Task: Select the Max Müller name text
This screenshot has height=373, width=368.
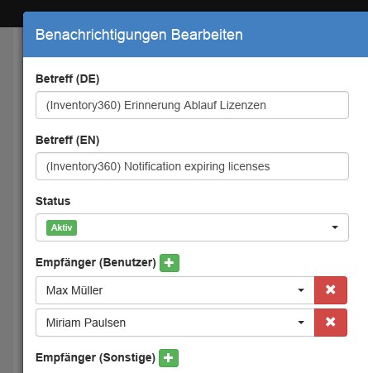Action: pyautogui.click(x=74, y=290)
